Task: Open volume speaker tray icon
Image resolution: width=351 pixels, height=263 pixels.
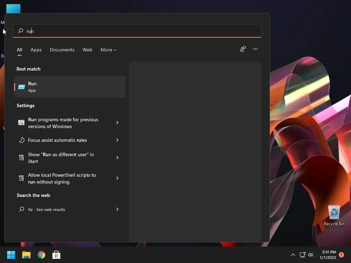Action: point(310,255)
